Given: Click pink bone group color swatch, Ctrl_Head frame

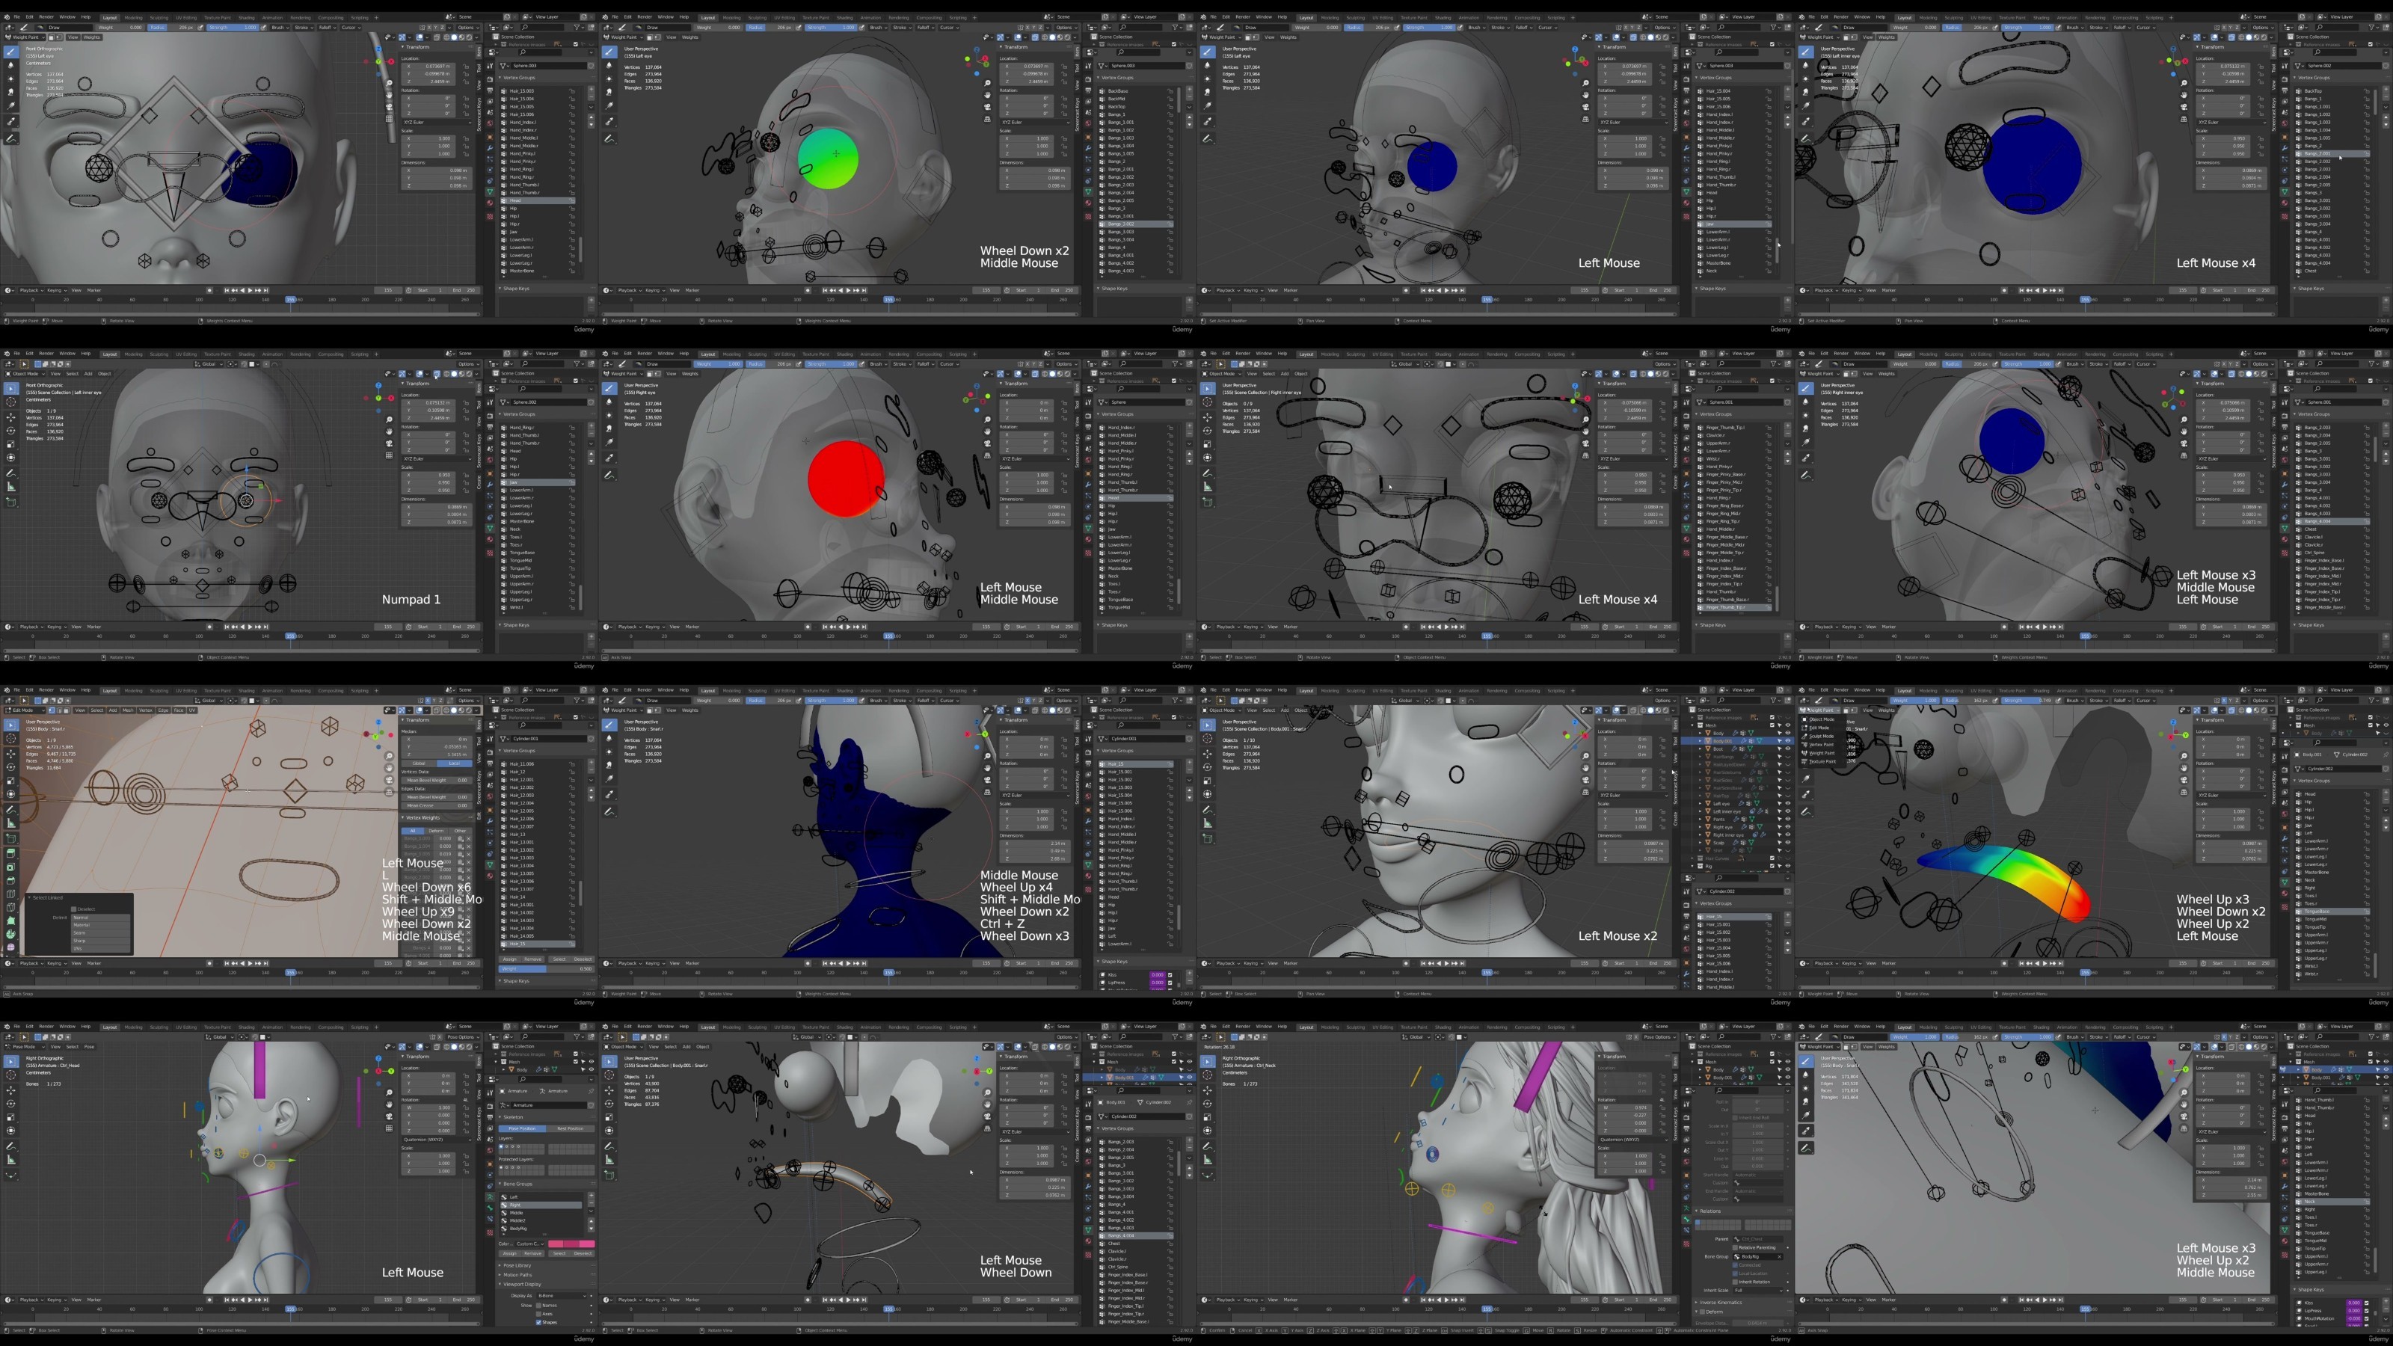Looking at the screenshot, I should click(x=572, y=1245).
